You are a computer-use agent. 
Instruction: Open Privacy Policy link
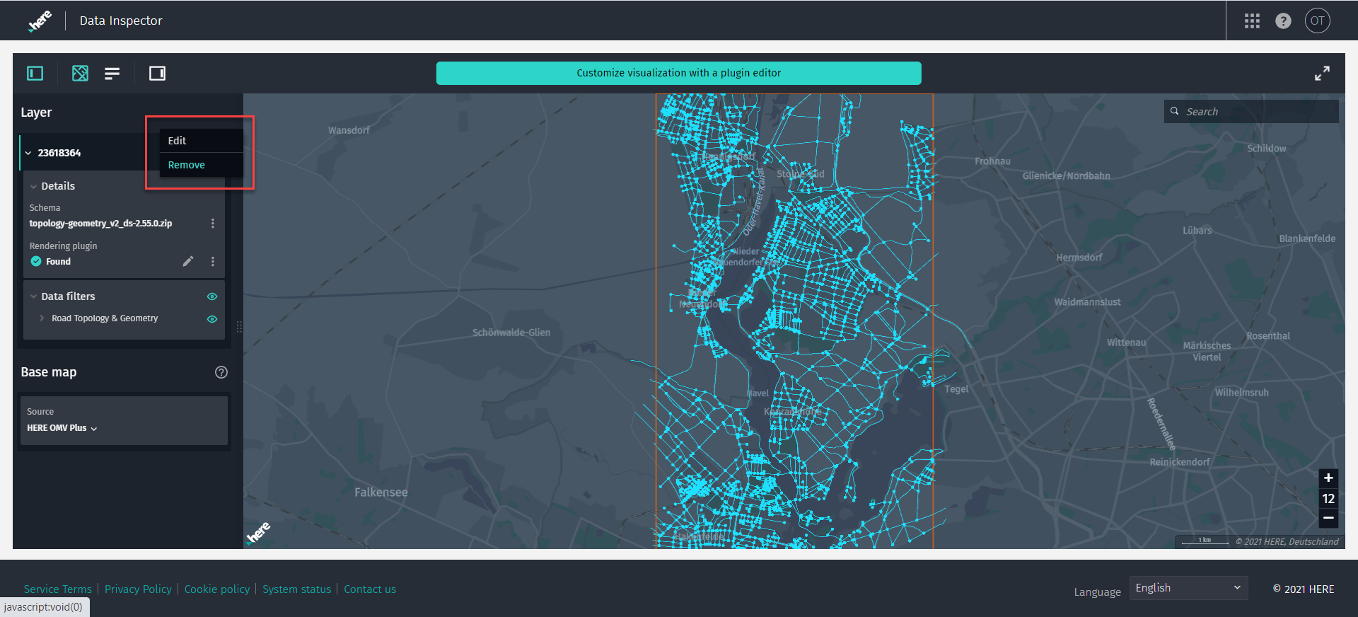(138, 589)
